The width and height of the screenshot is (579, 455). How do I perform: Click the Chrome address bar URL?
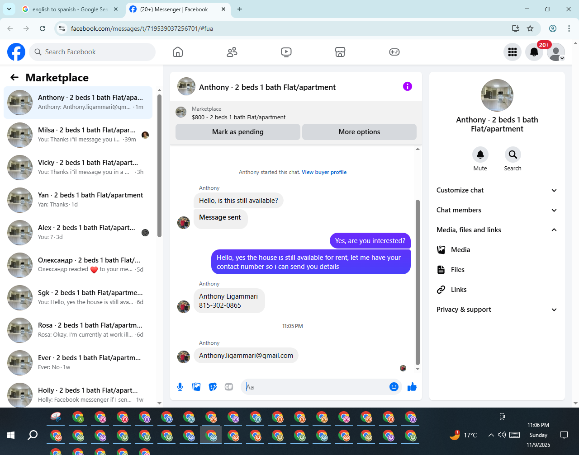point(142,28)
